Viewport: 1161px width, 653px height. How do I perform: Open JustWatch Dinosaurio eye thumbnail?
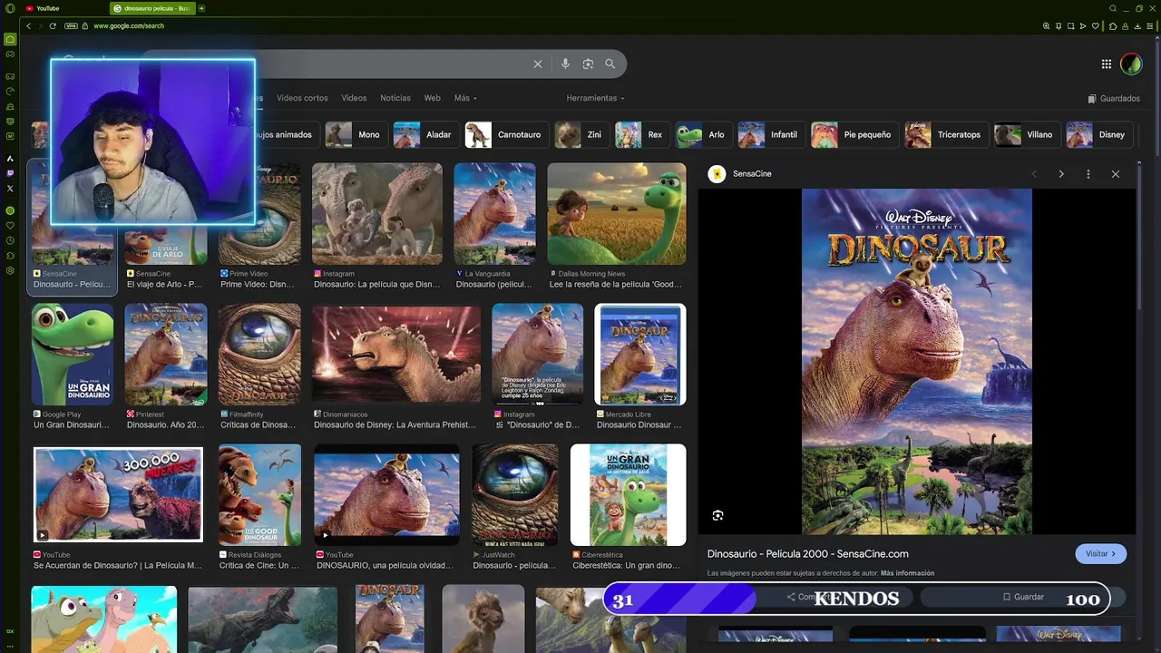tap(515, 495)
